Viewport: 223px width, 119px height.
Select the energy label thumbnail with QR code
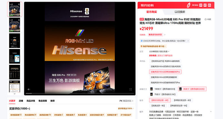pos(15,56)
